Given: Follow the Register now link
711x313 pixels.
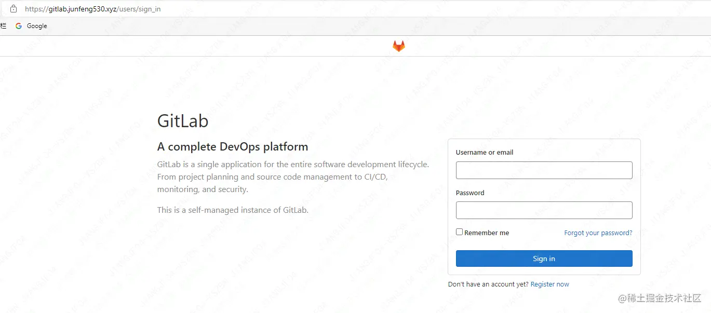Looking at the screenshot, I should coord(549,284).
